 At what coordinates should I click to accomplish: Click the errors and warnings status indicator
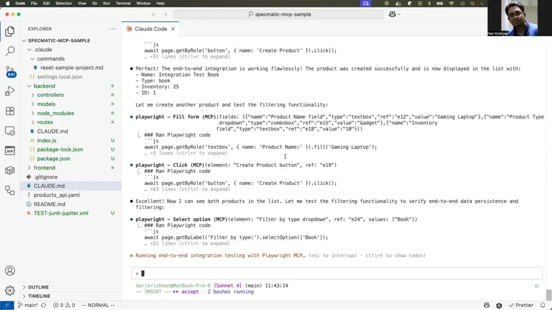[63, 305]
